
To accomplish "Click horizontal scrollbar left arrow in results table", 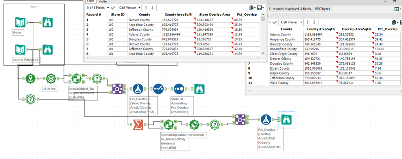I will 88,58.
